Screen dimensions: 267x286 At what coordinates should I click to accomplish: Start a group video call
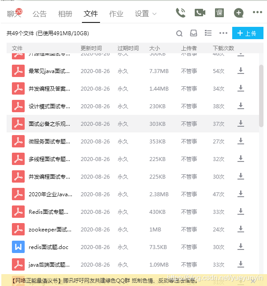[200, 13]
